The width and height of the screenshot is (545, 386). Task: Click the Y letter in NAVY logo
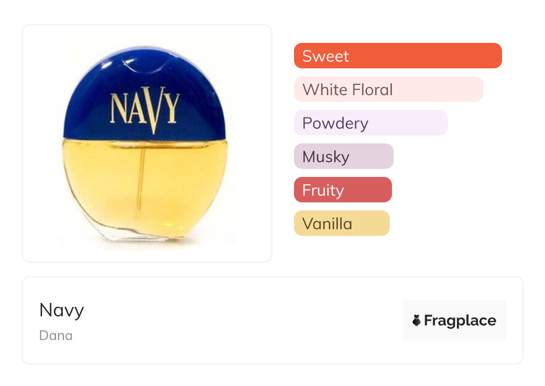(x=171, y=107)
